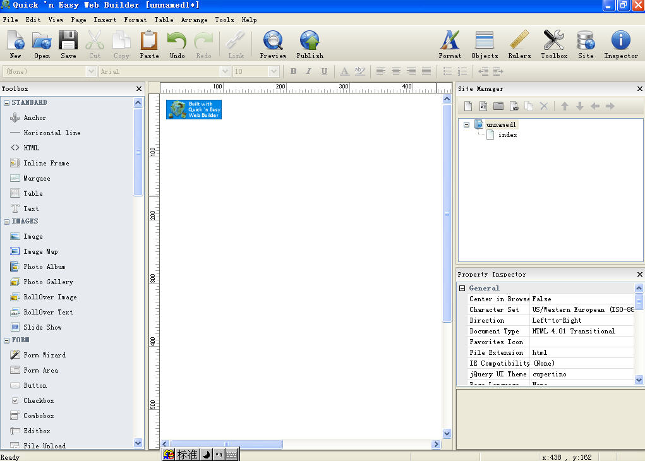The image size is (645, 461).
Task: Collapse the IMAGES toolbox section
Action: tap(6, 222)
